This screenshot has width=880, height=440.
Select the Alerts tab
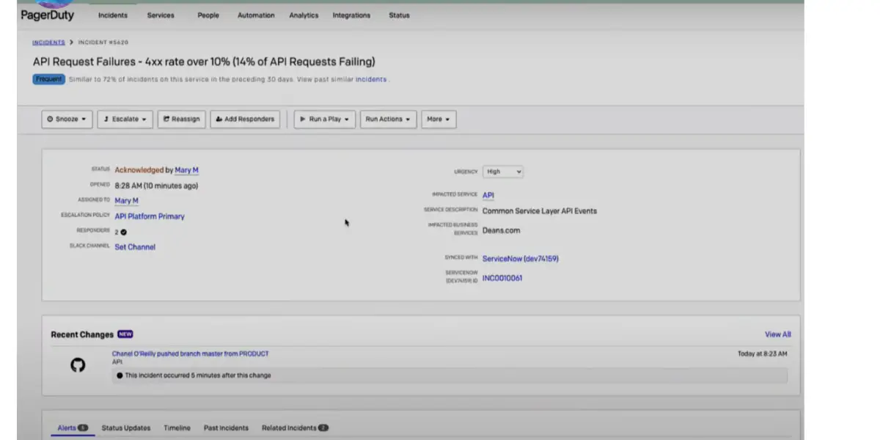(x=73, y=428)
